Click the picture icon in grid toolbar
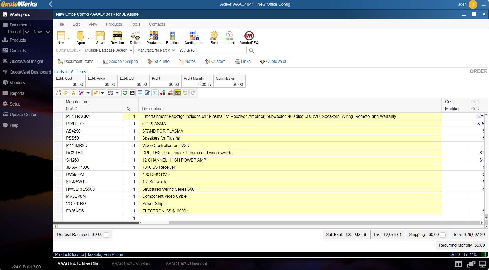 [x=132, y=93]
